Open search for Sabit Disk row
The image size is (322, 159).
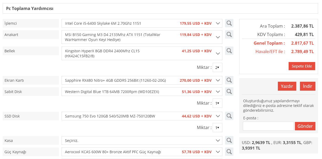click(x=229, y=91)
